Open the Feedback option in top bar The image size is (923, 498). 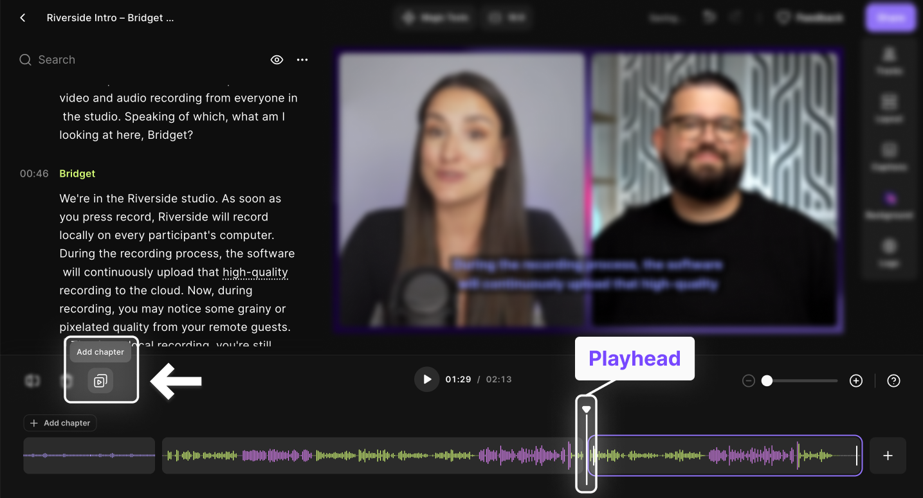tap(810, 18)
